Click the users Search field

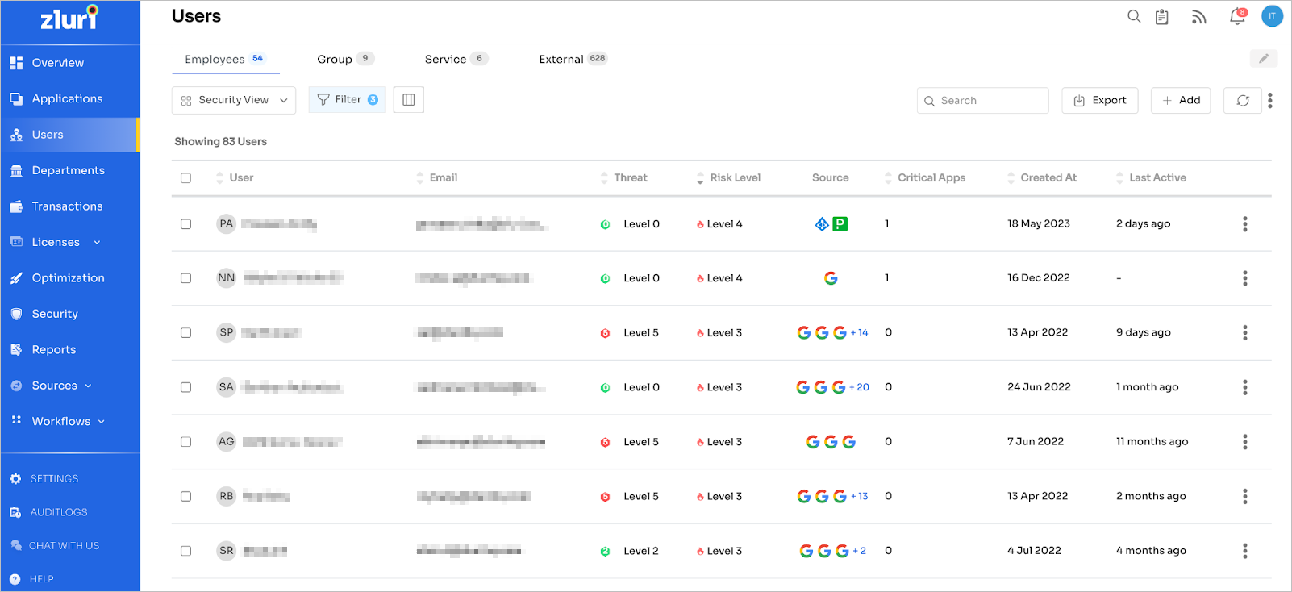(x=982, y=101)
